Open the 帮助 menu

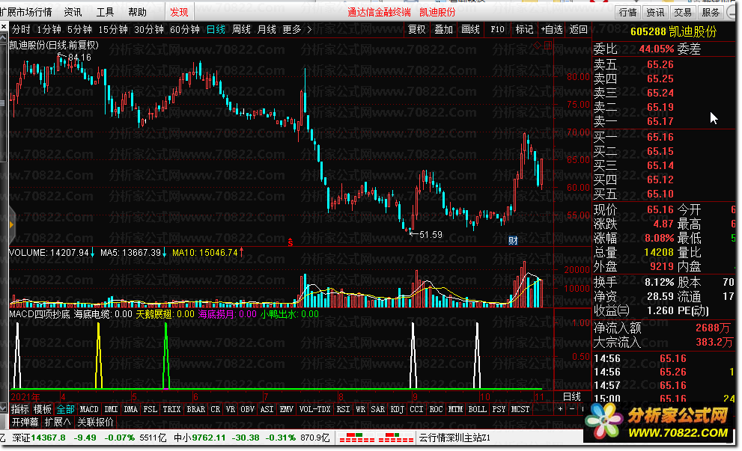(x=137, y=12)
